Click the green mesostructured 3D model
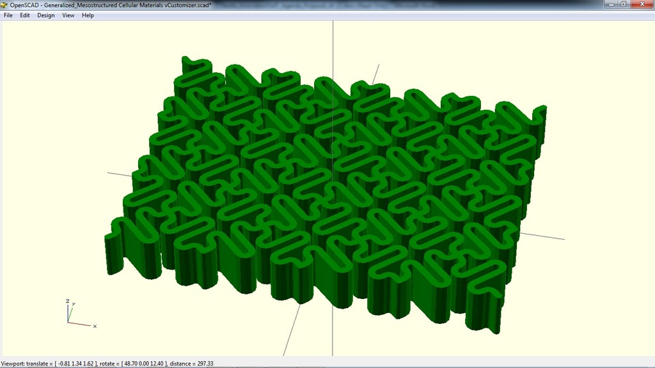The image size is (655, 368). pos(326,194)
